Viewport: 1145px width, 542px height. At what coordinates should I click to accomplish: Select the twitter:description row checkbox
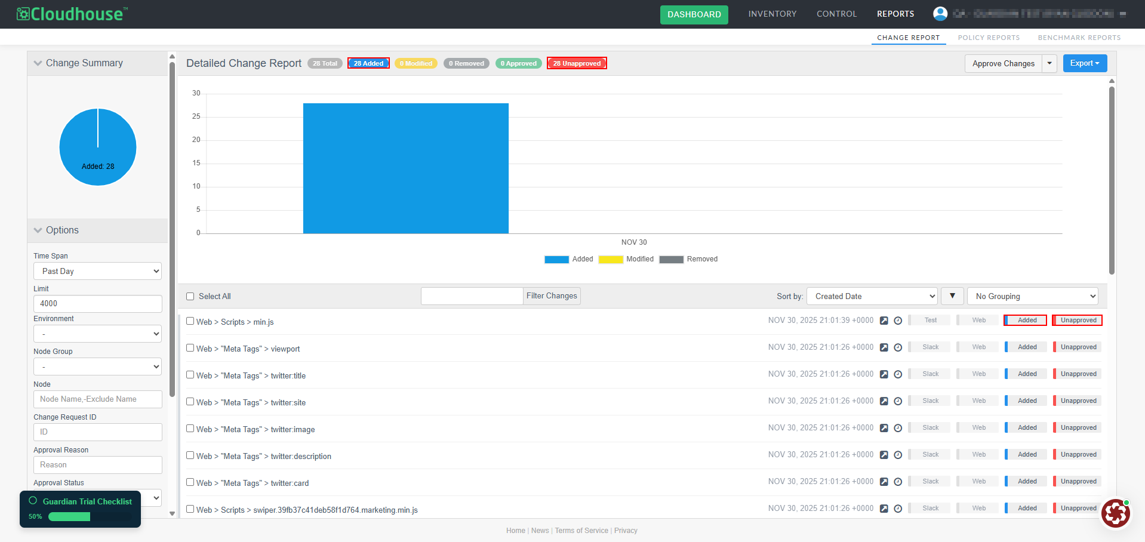click(190, 455)
